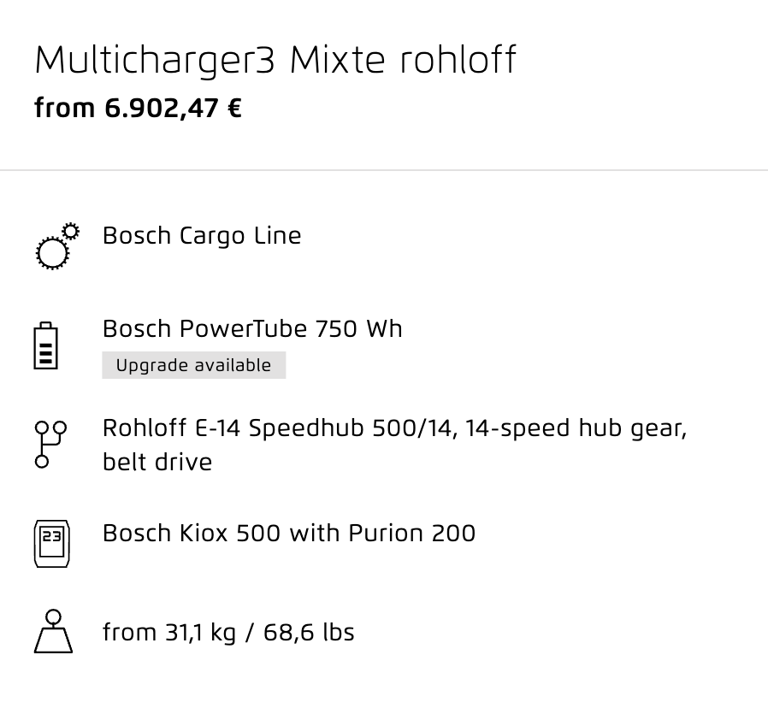Click the Kiox display icon
This screenshot has height=708, width=768.
pos(52,544)
